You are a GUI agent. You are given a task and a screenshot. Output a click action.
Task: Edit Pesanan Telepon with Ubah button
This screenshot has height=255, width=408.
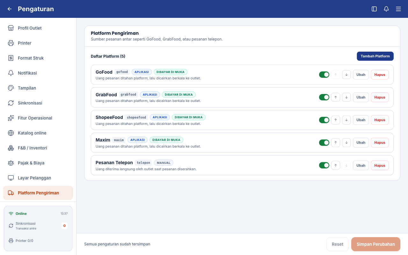[x=361, y=165]
